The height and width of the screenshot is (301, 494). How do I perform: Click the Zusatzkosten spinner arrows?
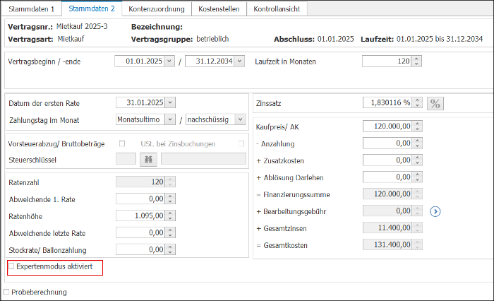(418, 160)
